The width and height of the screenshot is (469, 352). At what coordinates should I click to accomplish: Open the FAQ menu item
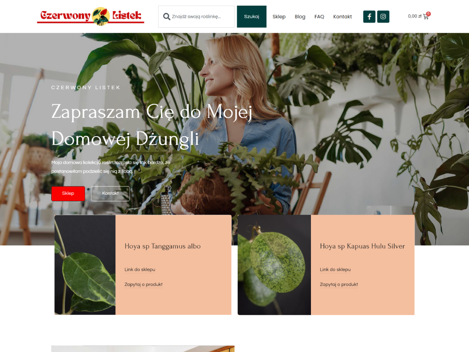(x=319, y=17)
